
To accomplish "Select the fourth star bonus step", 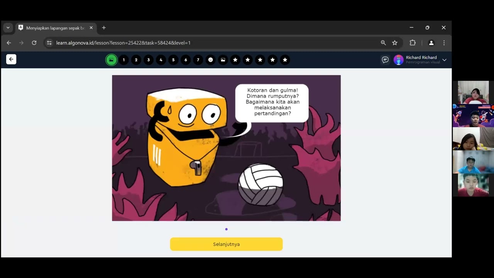I will tap(272, 60).
